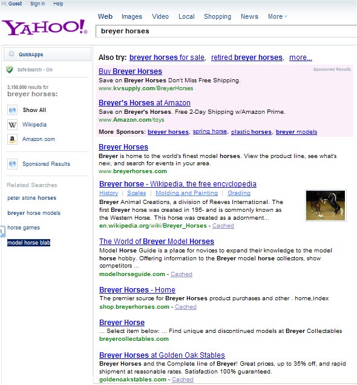Image resolution: width=357 pixels, height=385 pixels.
Task: Click the Related Searches heading
Action: pyautogui.click(x=32, y=185)
